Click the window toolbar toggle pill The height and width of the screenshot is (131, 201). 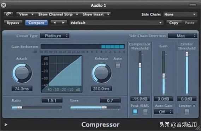click(193, 5)
